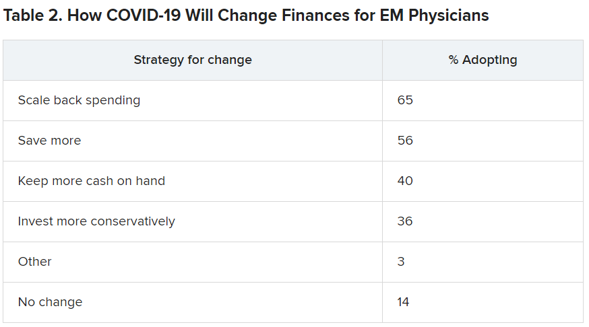Click the value 65 in the table
This screenshot has height=327, width=589.
pyautogui.click(x=405, y=100)
